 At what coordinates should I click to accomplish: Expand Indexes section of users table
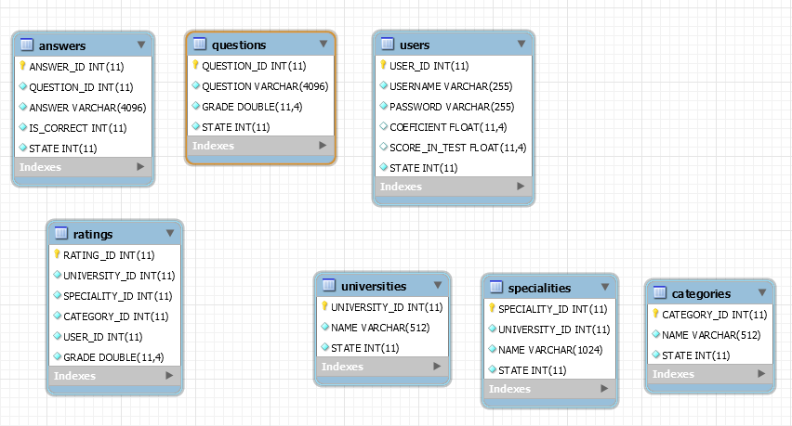coord(521,186)
